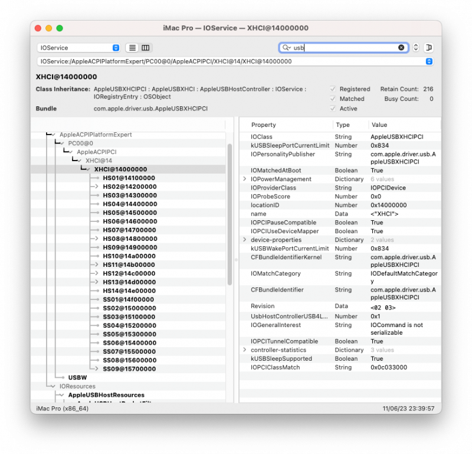The height and width of the screenshot is (454, 472).
Task: Expand the IOPowerManagement dictionary
Action: [x=245, y=179]
